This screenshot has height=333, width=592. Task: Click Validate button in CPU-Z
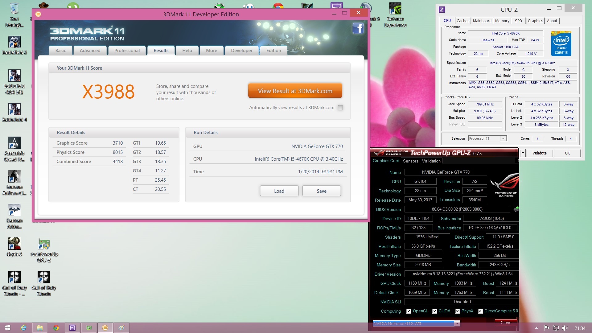[x=539, y=153]
